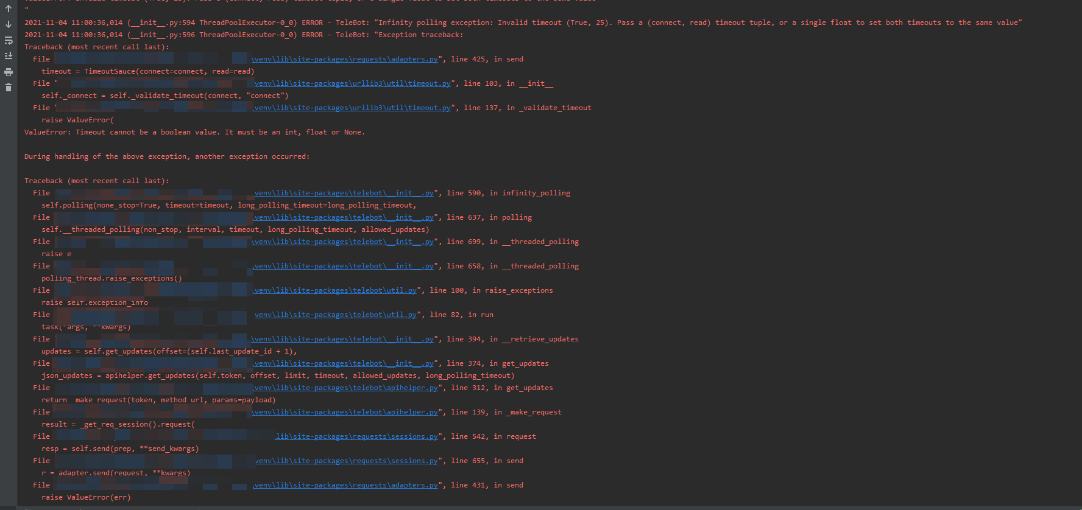This screenshot has width=1082, height=510.
Task: Click 'result = _get_req_session().request(' line
Action: (118, 424)
